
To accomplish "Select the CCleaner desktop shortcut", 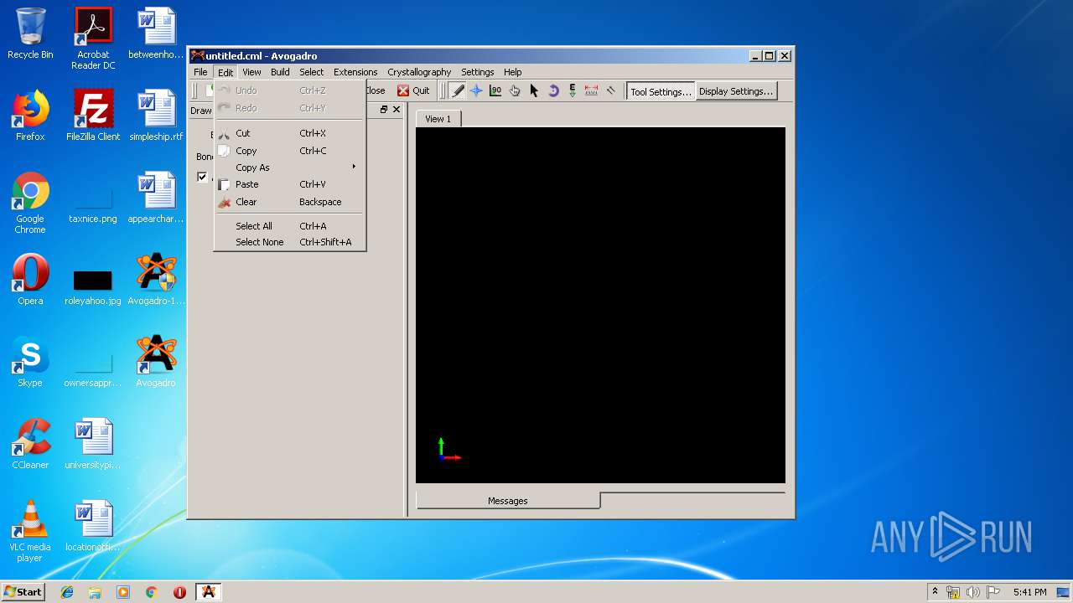I will point(30,445).
